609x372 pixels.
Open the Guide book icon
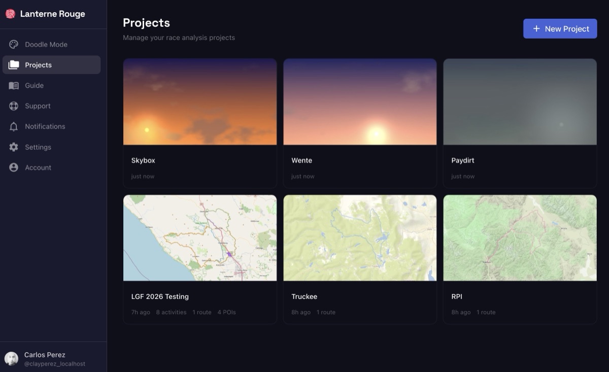pyautogui.click(x=14, y=85)
